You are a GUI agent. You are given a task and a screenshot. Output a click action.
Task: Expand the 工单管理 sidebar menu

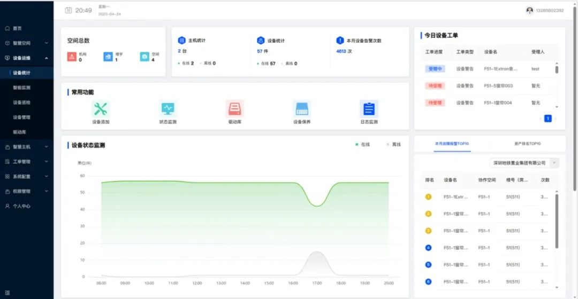(27, 161)
